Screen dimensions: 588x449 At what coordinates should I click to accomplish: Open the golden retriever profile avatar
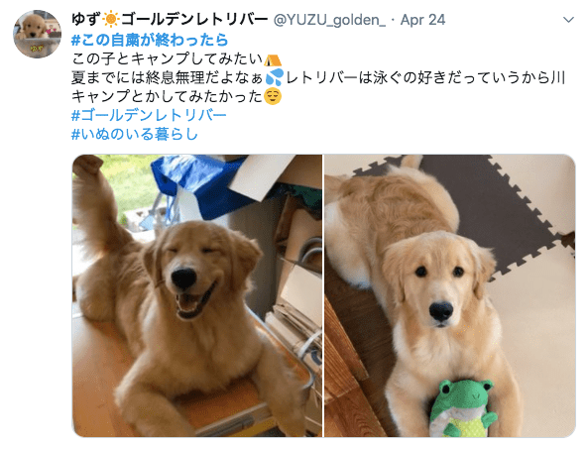(x=37, y=34)
